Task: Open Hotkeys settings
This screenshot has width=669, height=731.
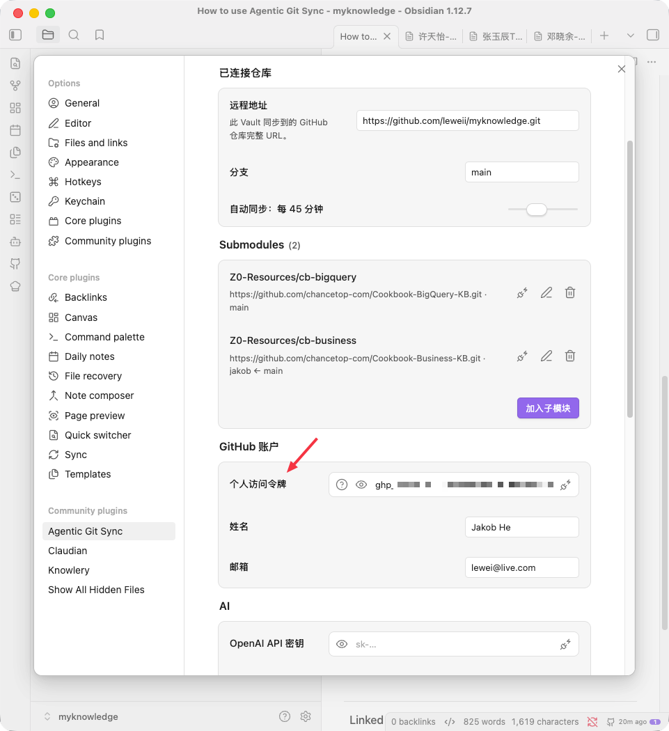Action: click(109, 182)
